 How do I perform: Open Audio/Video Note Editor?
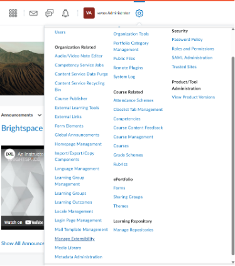(x=79, y=56)
